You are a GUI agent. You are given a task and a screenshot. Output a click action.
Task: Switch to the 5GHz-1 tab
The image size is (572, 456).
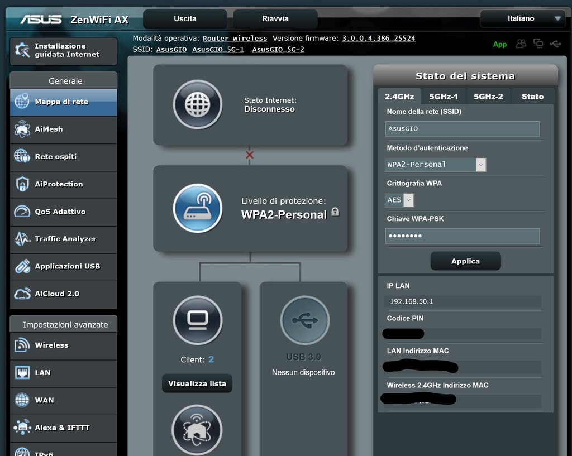pyautogui.click(x=444, y=97)
